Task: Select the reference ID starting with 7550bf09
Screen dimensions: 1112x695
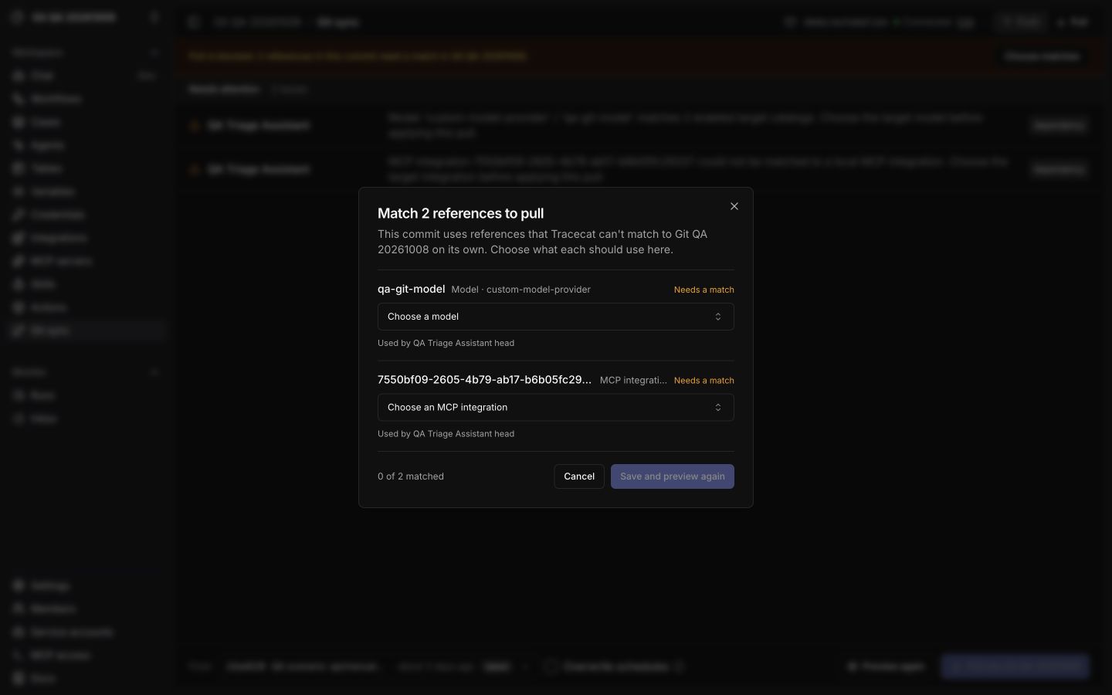Action: pos(485,380)
